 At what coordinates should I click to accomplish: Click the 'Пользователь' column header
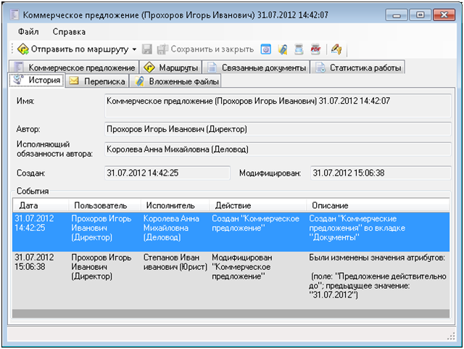(x=104, y=205)
